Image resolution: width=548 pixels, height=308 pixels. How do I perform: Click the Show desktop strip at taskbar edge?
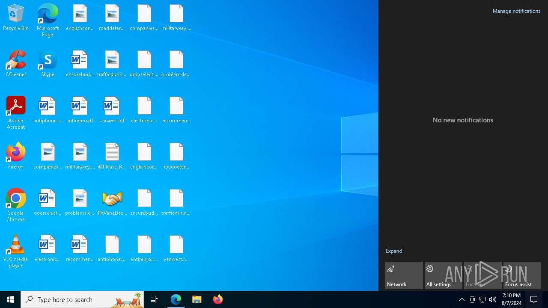pos(547,299)
